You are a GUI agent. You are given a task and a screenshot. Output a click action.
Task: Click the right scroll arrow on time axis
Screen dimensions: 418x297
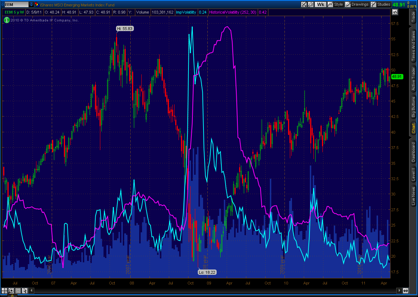click(399, 291)
